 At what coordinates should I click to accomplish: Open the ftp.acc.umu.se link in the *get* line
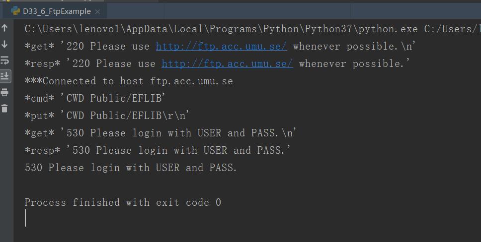(x=221, y=46)
